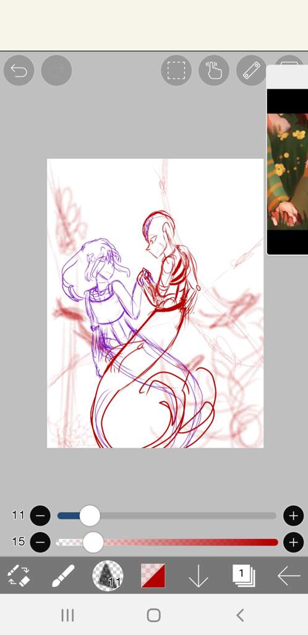
Task: Open brush settings preview numbered 11
Action: pyautogui.click(x=108, y=575)
